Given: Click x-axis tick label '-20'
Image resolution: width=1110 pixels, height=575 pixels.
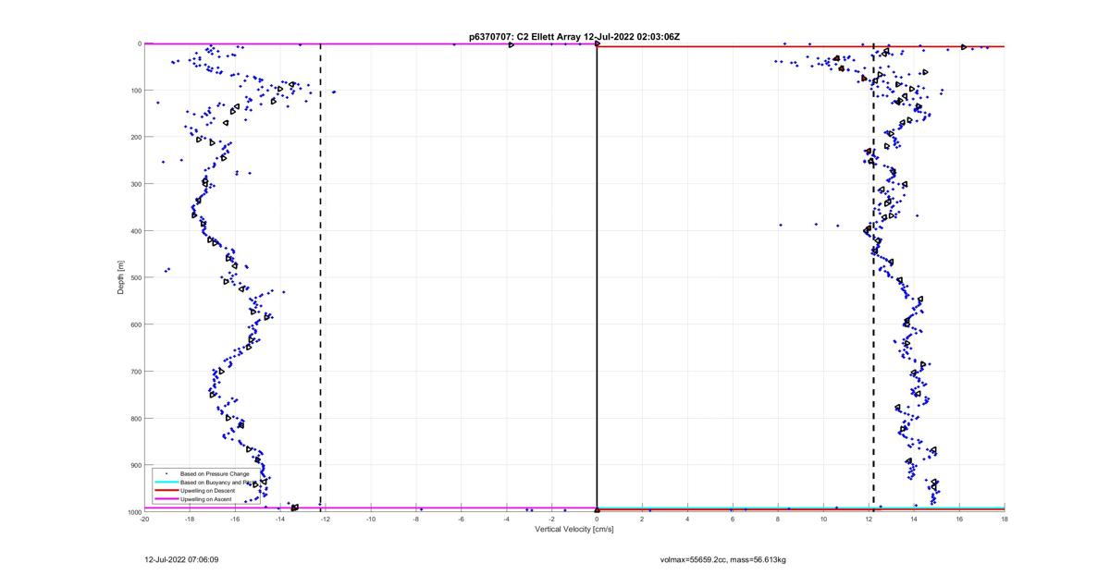Looking at the screenshot, I should click(x=144, y=519).
